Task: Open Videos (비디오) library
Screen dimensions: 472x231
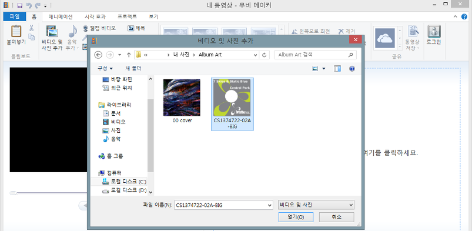Action: (114, 122)
